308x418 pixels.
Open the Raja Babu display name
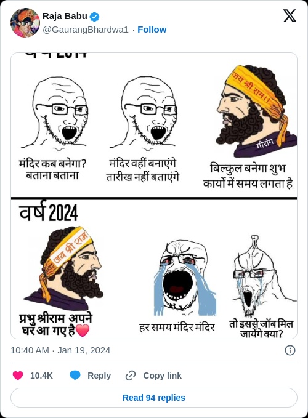click(65, 16)
